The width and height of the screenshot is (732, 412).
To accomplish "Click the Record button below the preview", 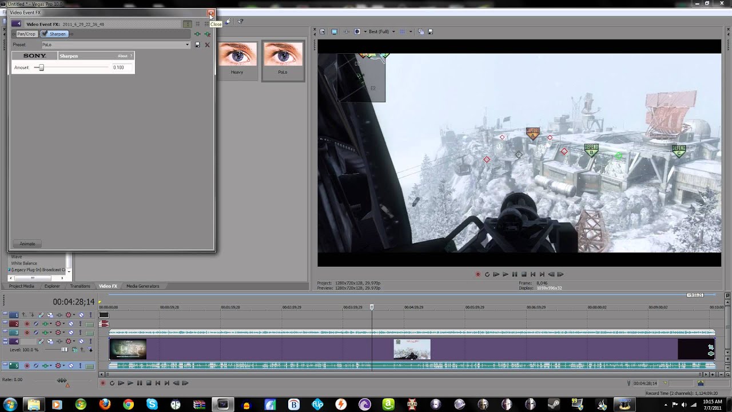I will (478, 274).
